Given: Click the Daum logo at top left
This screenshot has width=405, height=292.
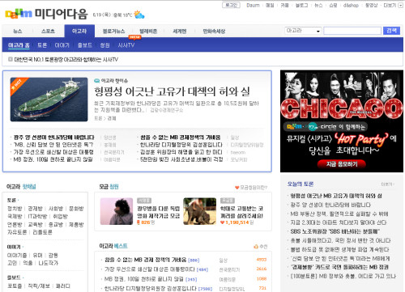Looking at the screenshot, I should click(x=19, y=14).
